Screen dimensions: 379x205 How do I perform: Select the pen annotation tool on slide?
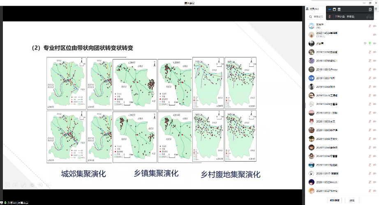pyautogui.click(x=23, y=185)
